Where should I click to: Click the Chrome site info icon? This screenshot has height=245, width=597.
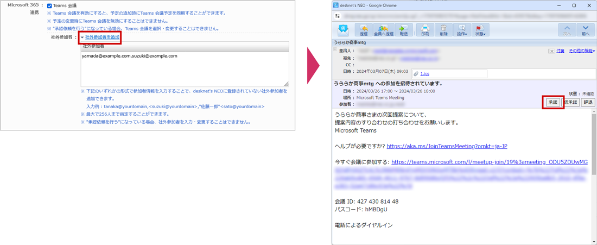[338, 16]
